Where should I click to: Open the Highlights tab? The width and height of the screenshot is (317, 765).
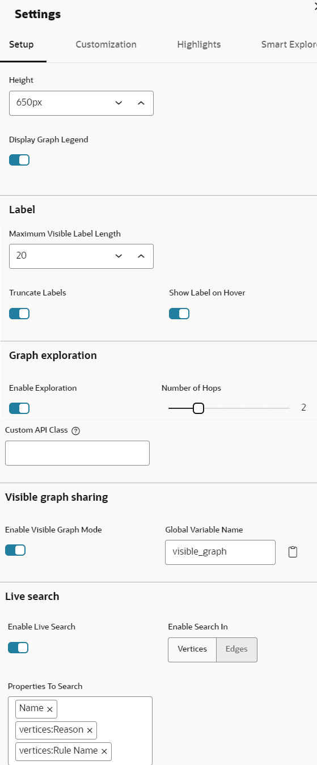(x=199, y=44)
